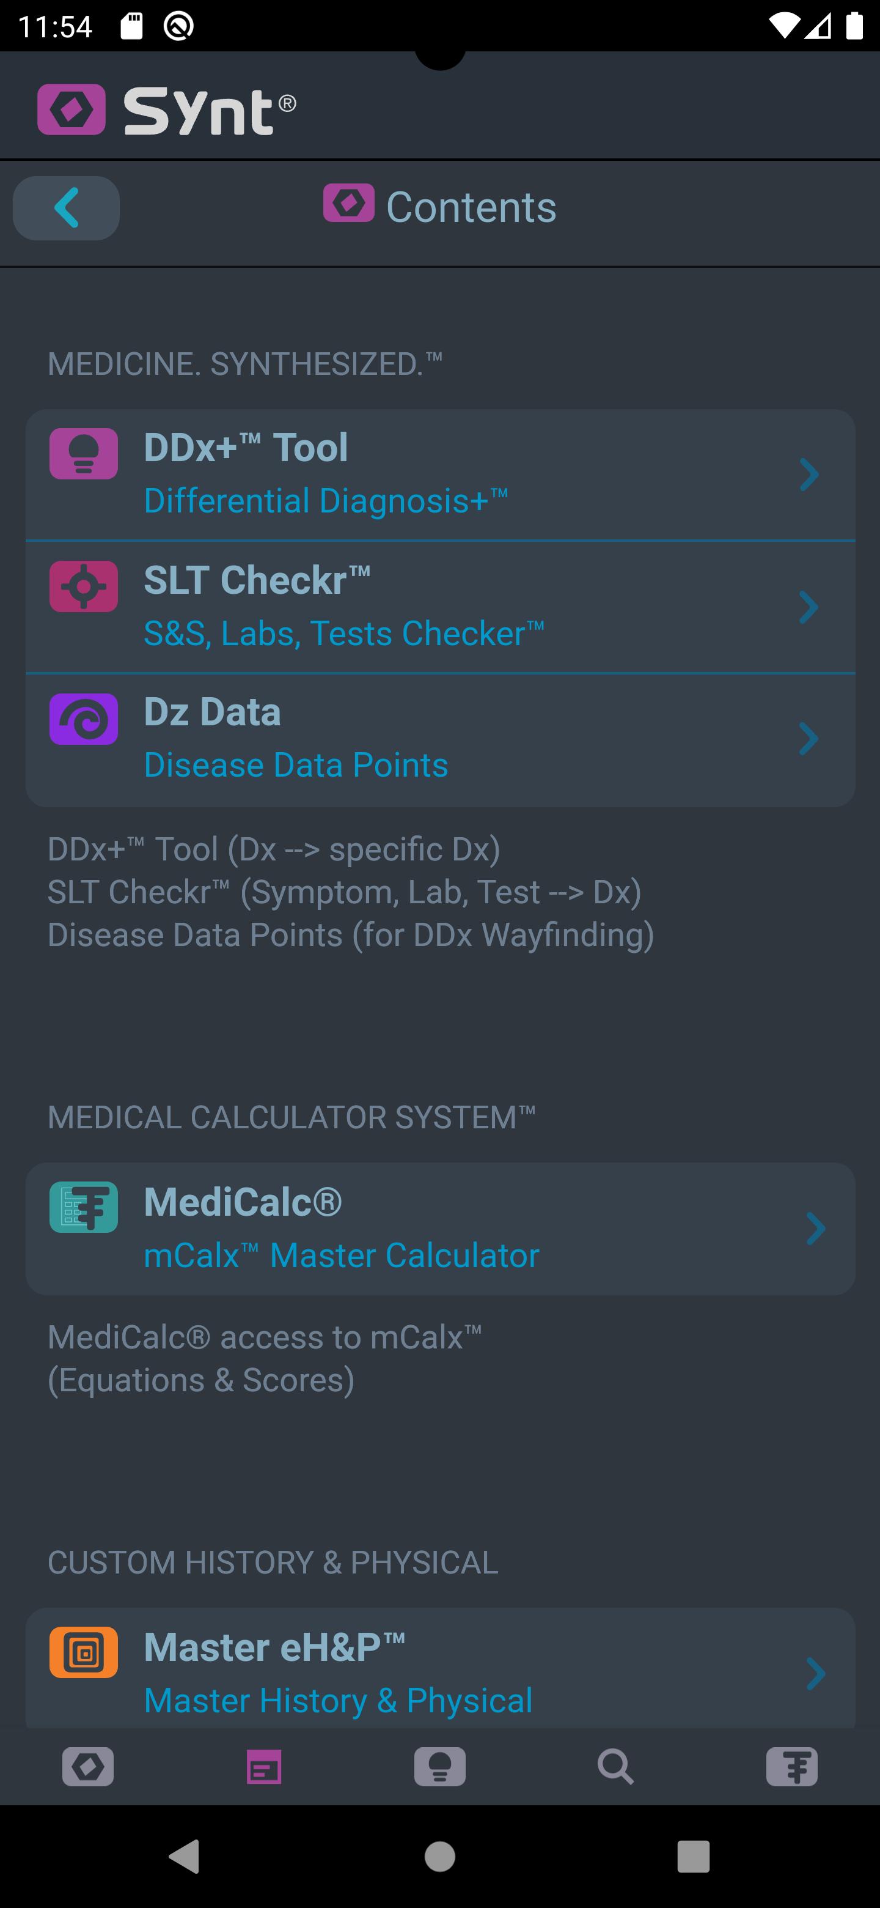Open the Master eH&P orange icon
This screenshot has height=1908, width=880.
(x=84, y=1652)
